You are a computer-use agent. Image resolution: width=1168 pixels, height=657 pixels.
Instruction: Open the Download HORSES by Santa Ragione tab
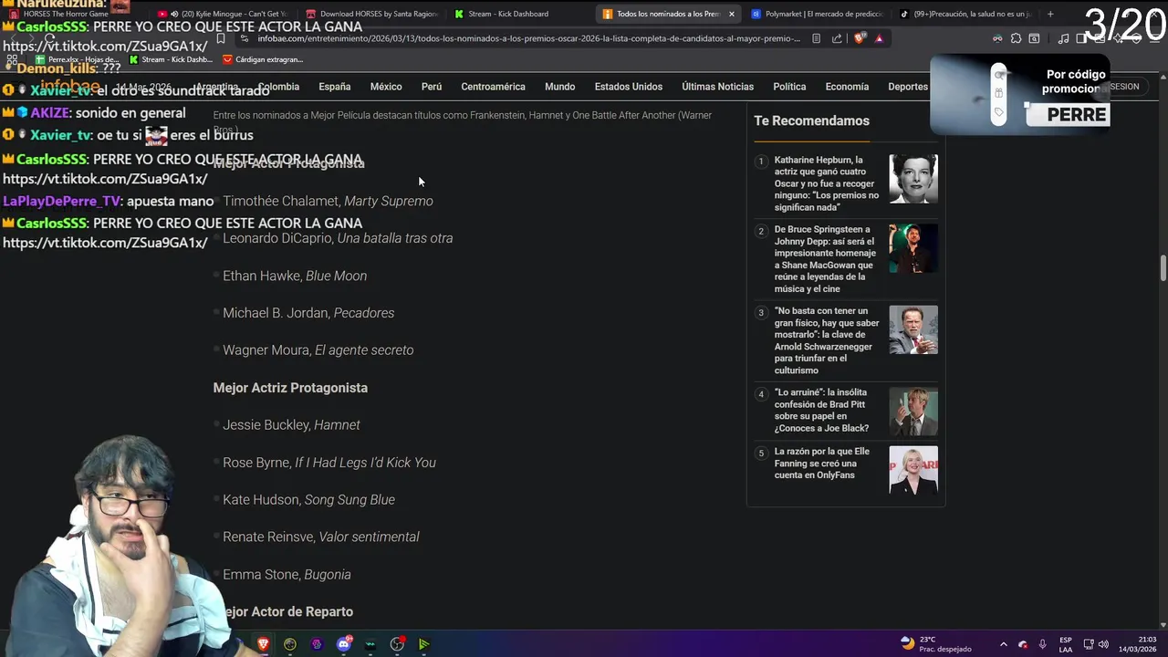372,14
